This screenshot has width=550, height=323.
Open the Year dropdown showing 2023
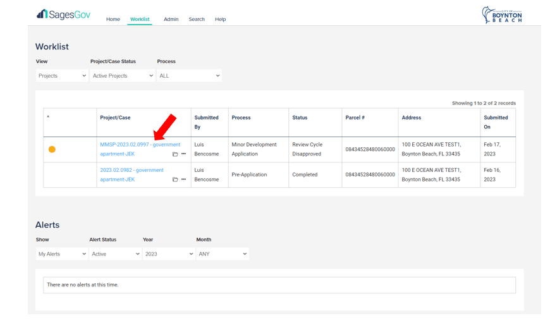tap(168, 254)
